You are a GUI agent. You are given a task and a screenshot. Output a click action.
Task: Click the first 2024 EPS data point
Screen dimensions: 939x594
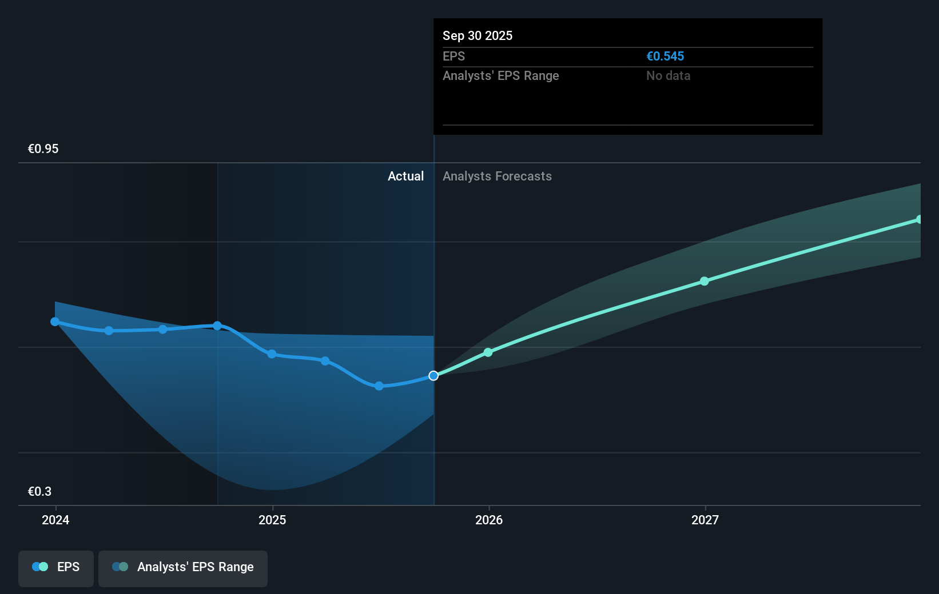[x=54, y=322]
